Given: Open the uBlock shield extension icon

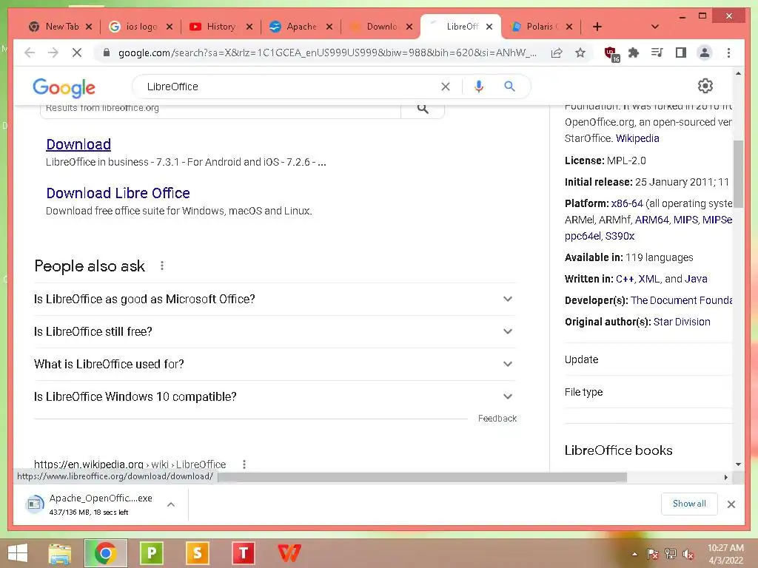Looking at the screenshot, I should (611, 53).
